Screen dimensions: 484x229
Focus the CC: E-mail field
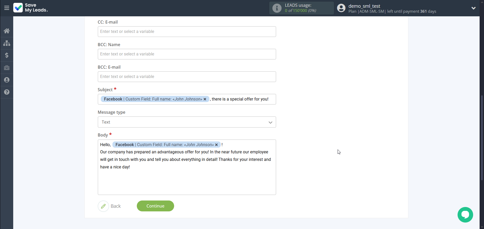[x=187, y=32]
